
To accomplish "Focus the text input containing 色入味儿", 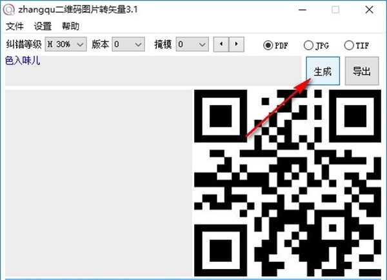I will coord(154,71).
